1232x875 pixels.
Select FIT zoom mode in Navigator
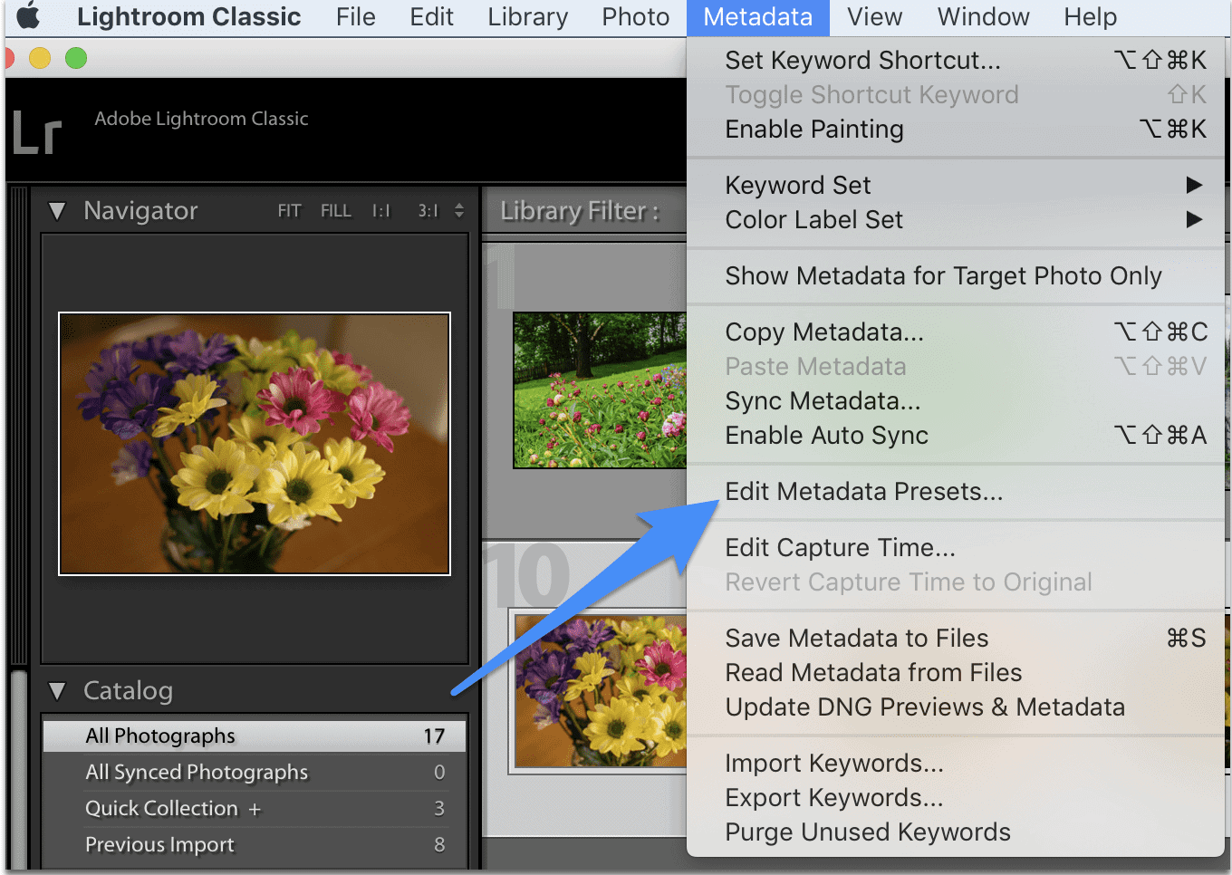289,210
